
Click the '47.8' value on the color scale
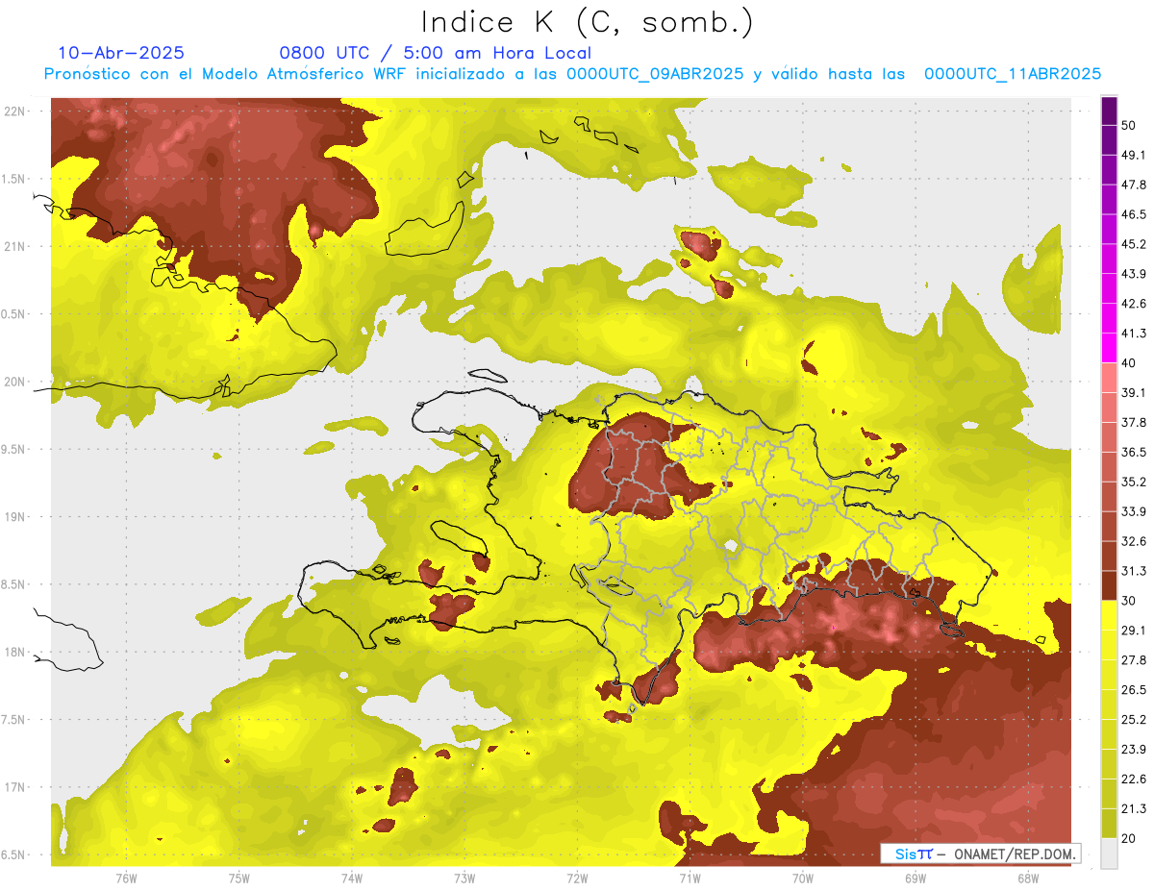point(1135,185)
